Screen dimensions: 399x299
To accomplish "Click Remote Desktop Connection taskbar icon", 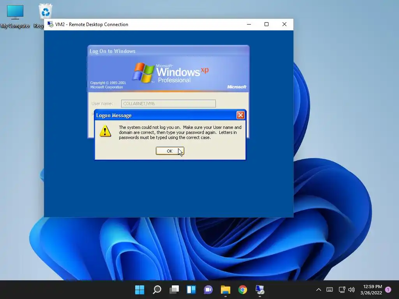I will [260, 290].
